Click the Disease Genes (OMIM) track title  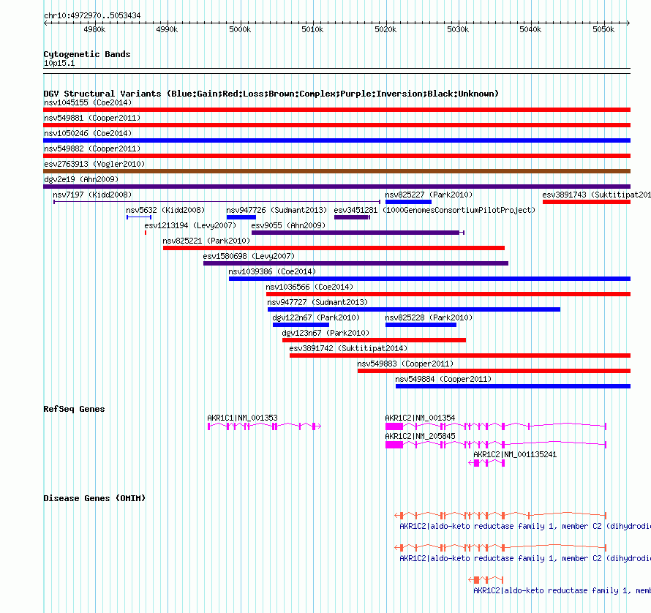(94, 498)
